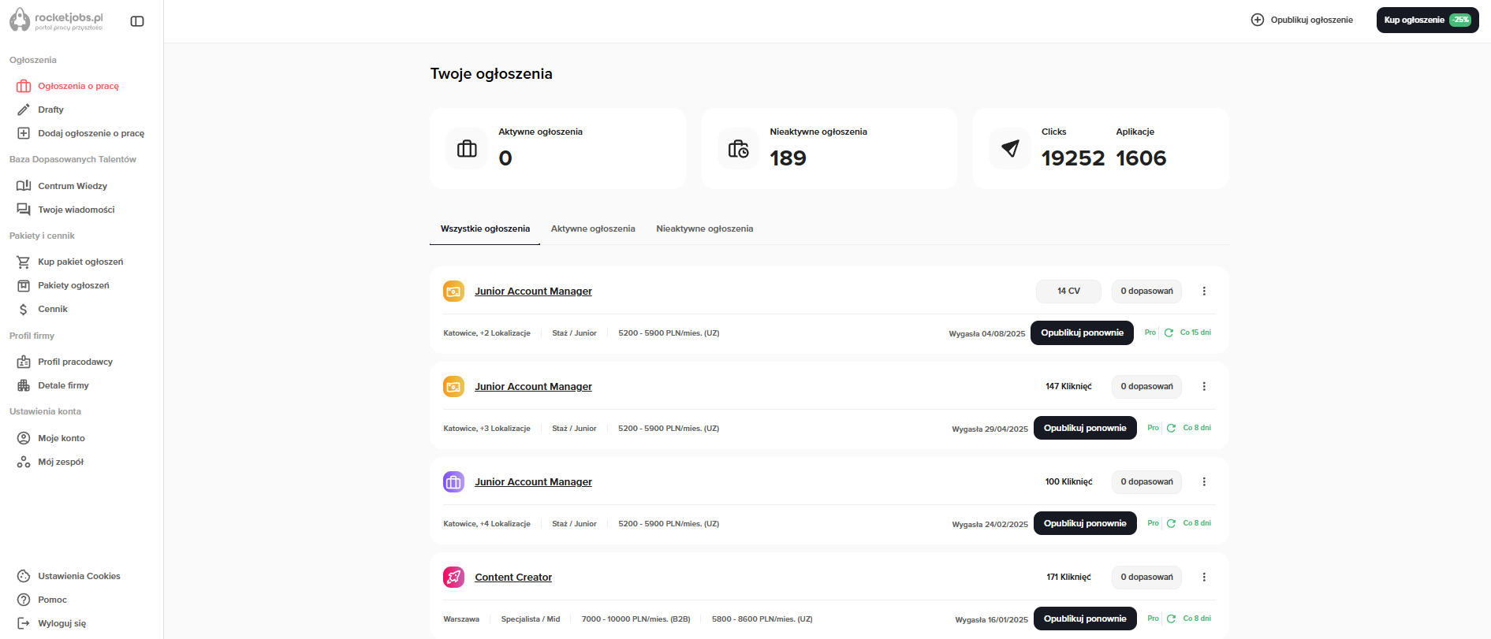Image resolution: width=1491 pixels, height=639 pixels.
Task: Click the Centrum Wiedzy book icon
Action: click(x=24, y=186)
